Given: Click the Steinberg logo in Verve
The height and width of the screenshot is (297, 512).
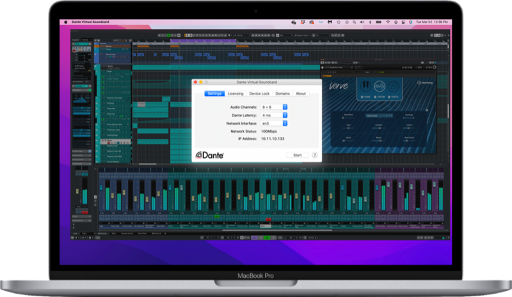Looking at the screenshot, I should pyautogui.click(x=425, y=83).
